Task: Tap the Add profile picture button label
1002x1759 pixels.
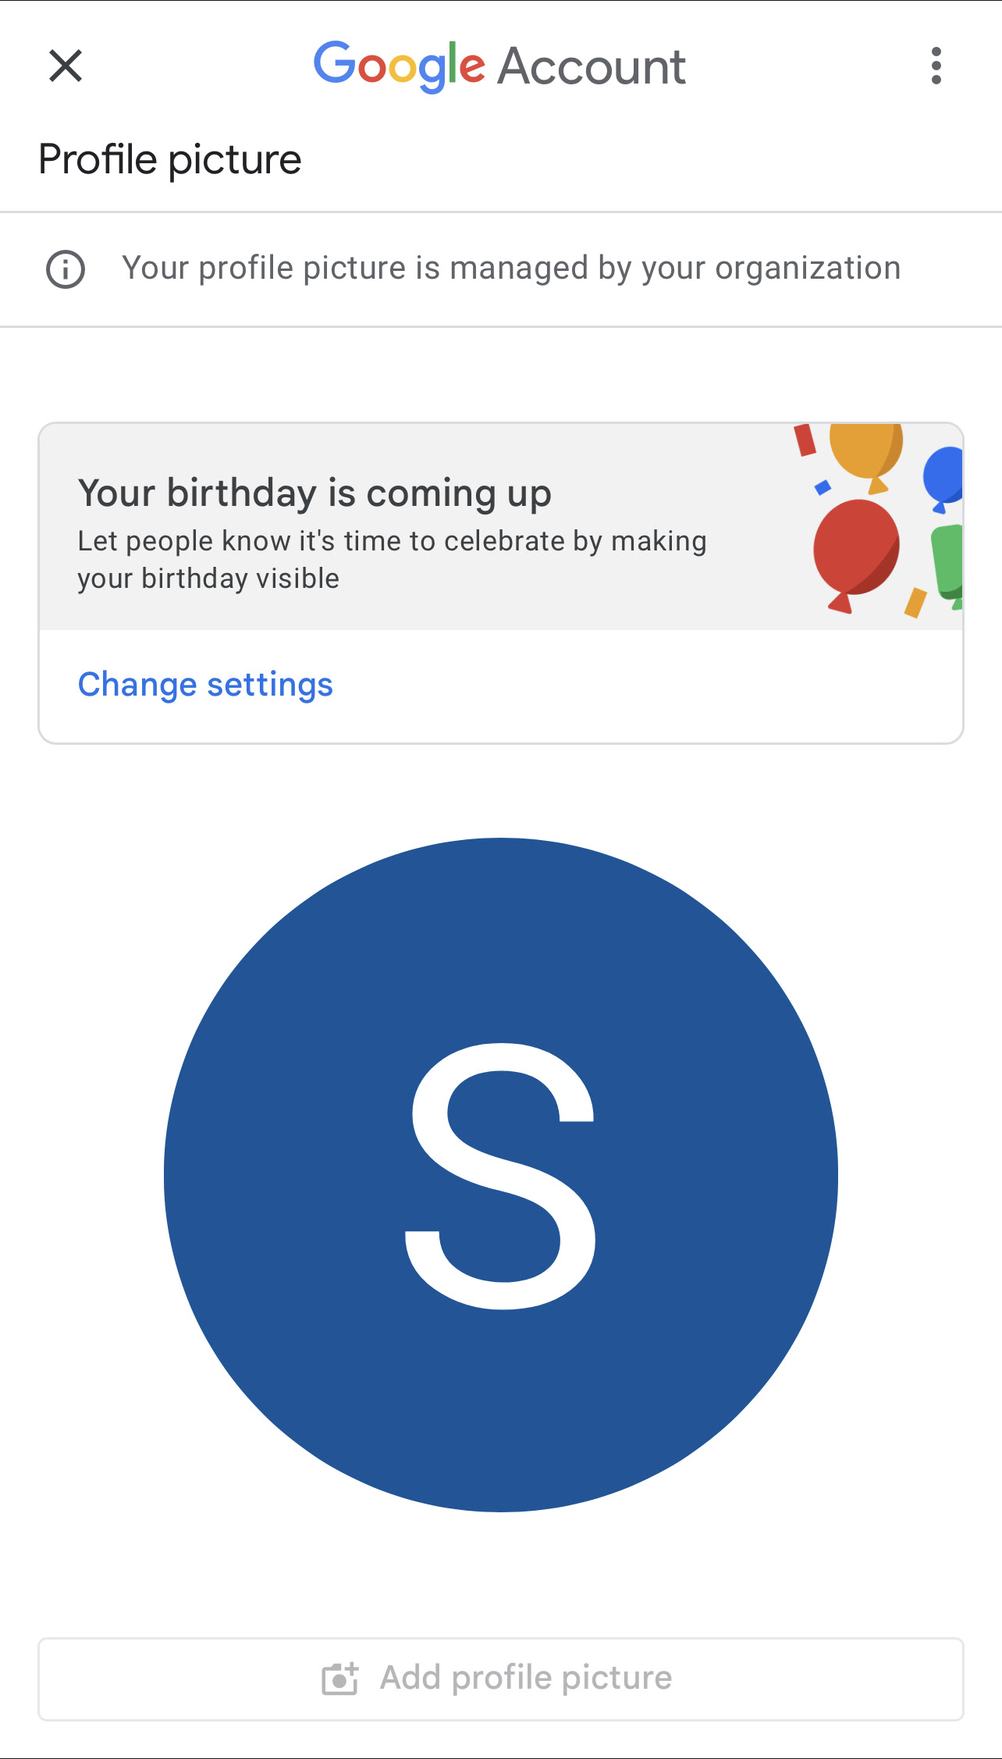Action: tap(525, 1677)
